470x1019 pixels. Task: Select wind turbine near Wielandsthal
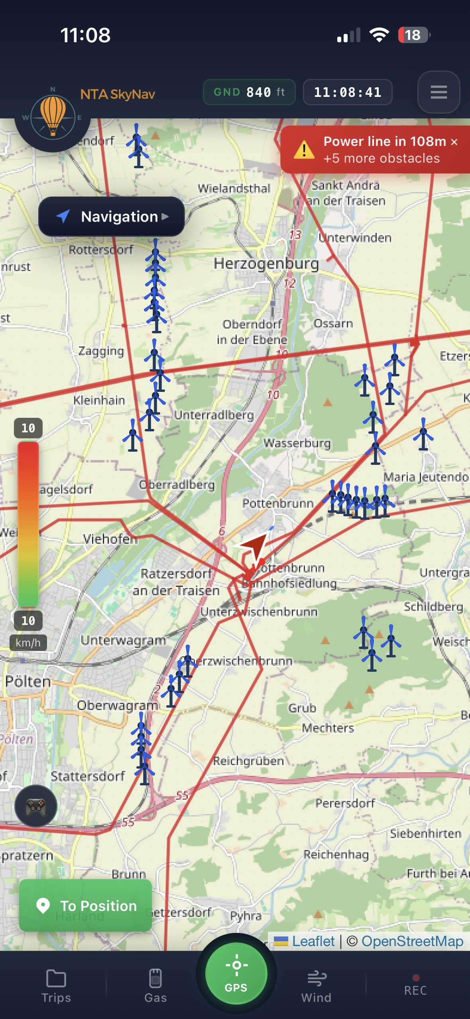coord(138,146)
